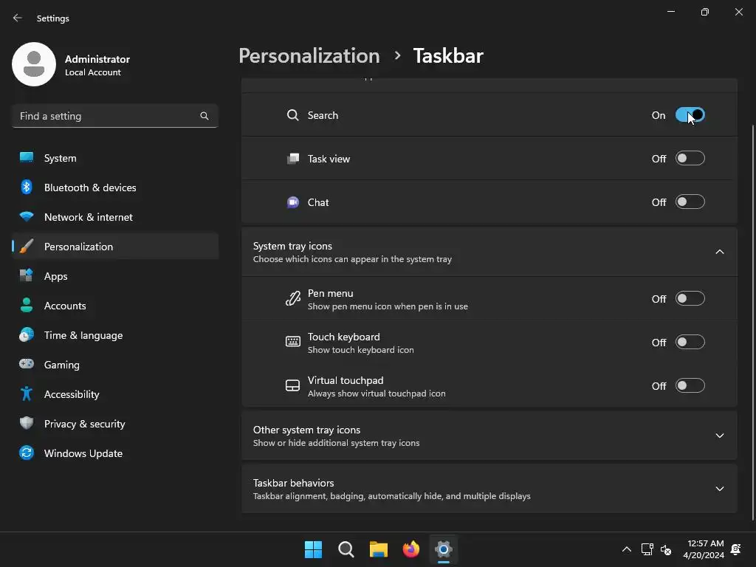Click the settings page vertical scrollbar

(x=752, y=295)
